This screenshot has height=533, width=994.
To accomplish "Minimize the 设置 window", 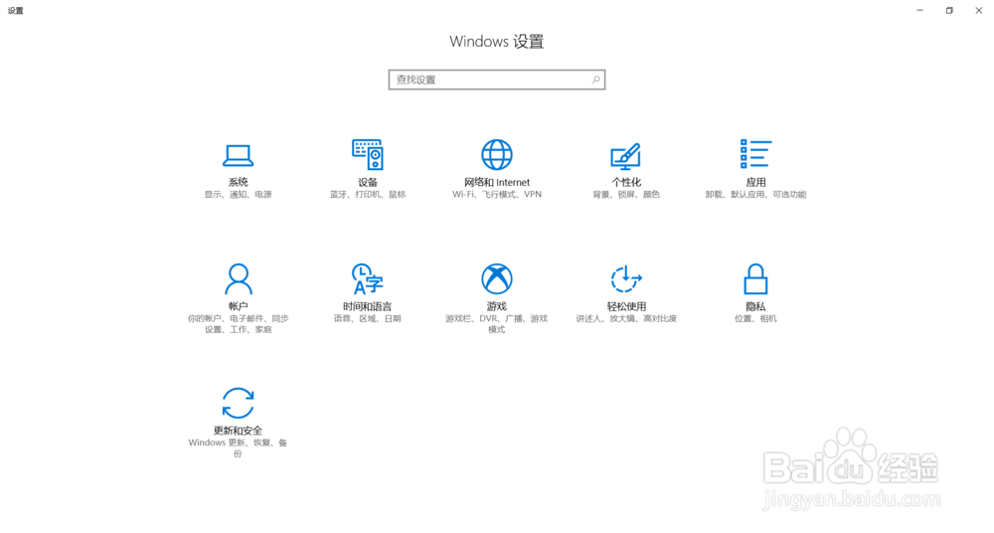I will point(919,10).
